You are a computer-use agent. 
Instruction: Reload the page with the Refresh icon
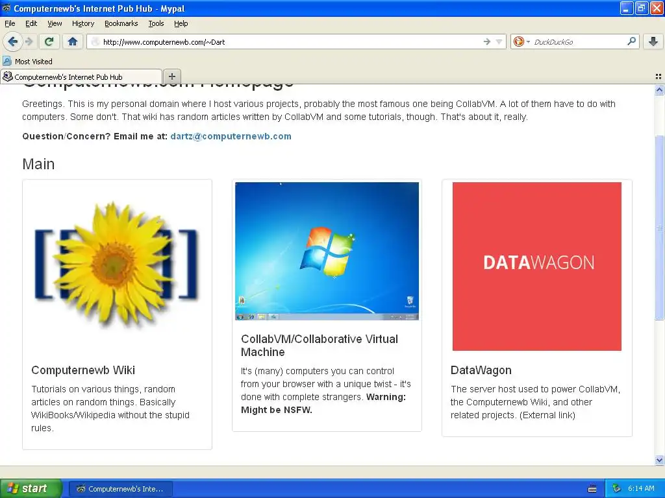click(49, 41)
